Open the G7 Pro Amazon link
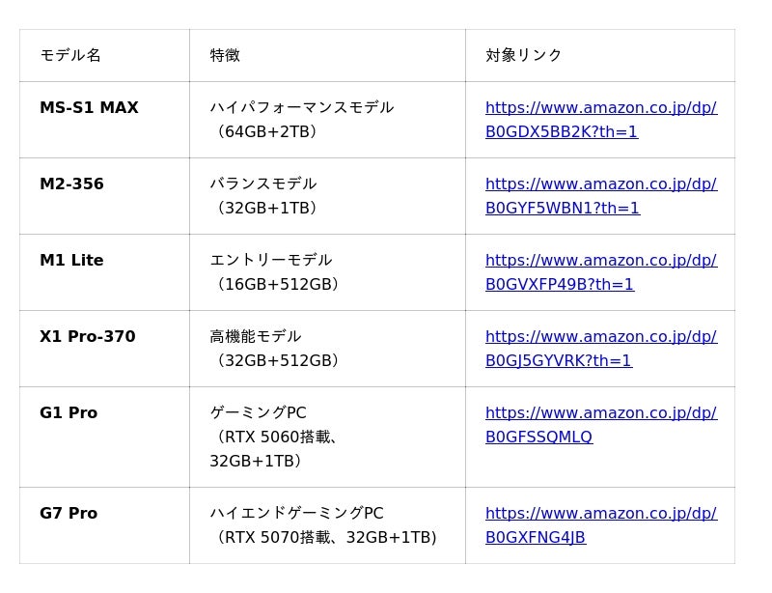Screen dimensions: 772x593 point(601,525)
